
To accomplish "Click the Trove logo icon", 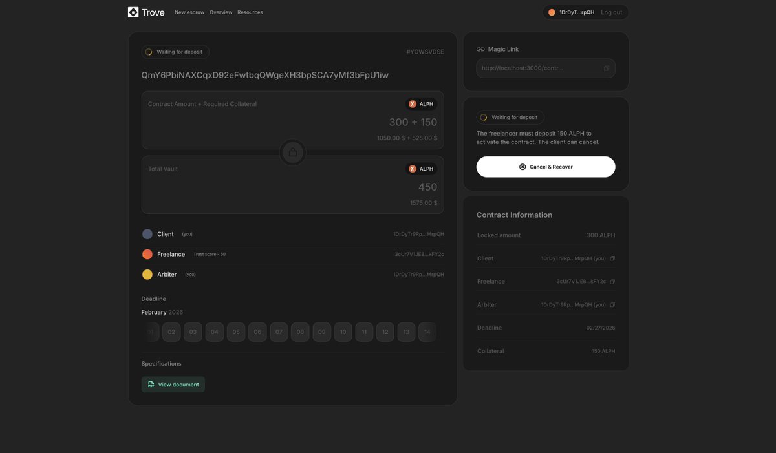I will pyautogui.click(x=133, y=12).
